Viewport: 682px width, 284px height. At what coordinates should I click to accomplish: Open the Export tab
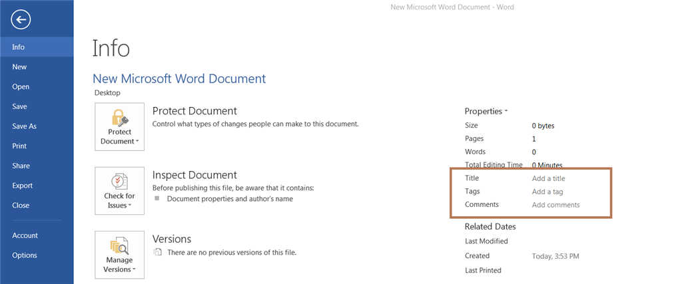[37, 186]
